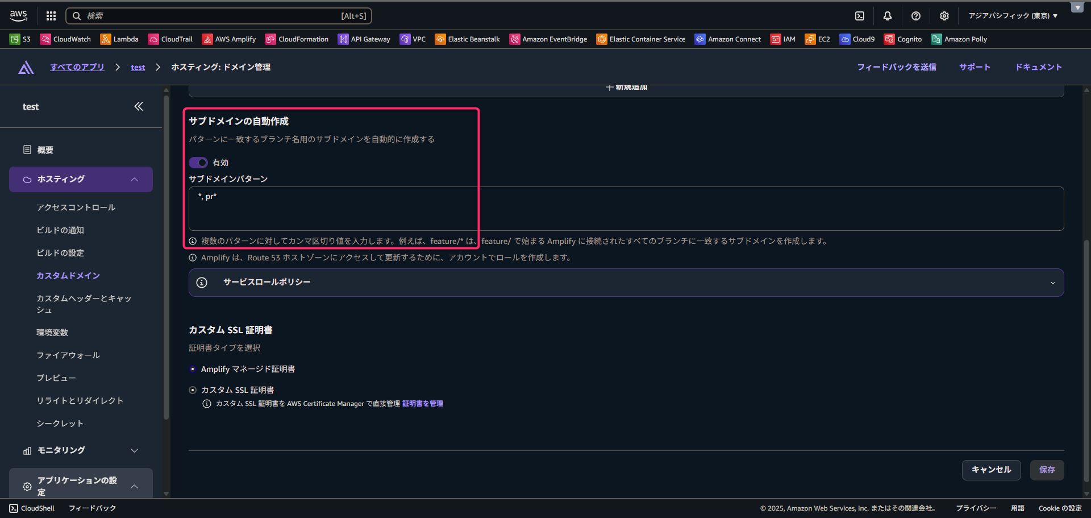Open 概要 in the sidebar

[x=45, y=150]
